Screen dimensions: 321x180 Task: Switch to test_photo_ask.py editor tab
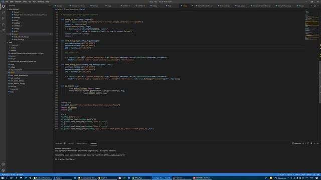[x=284, y=6]
